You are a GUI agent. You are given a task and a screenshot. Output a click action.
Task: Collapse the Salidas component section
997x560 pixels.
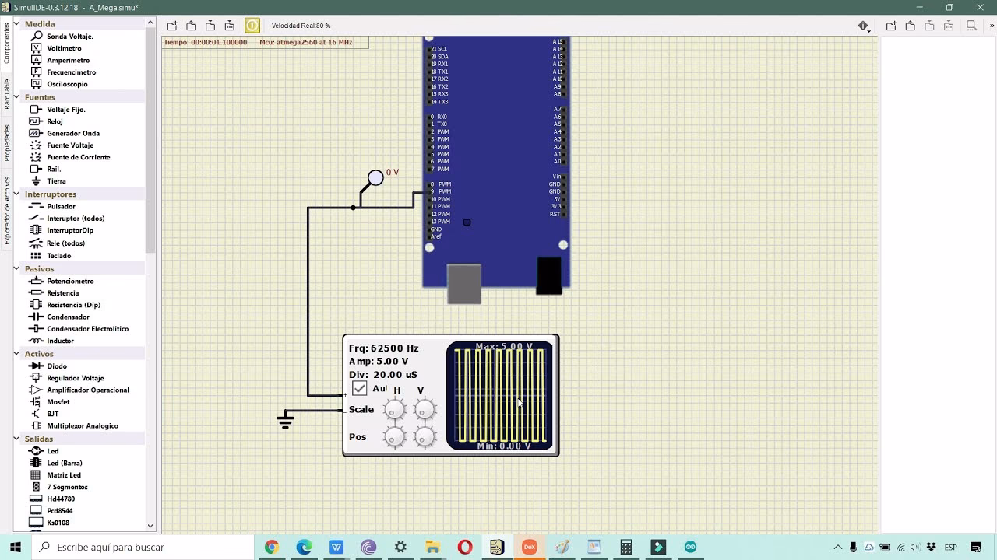click(18, 438)
